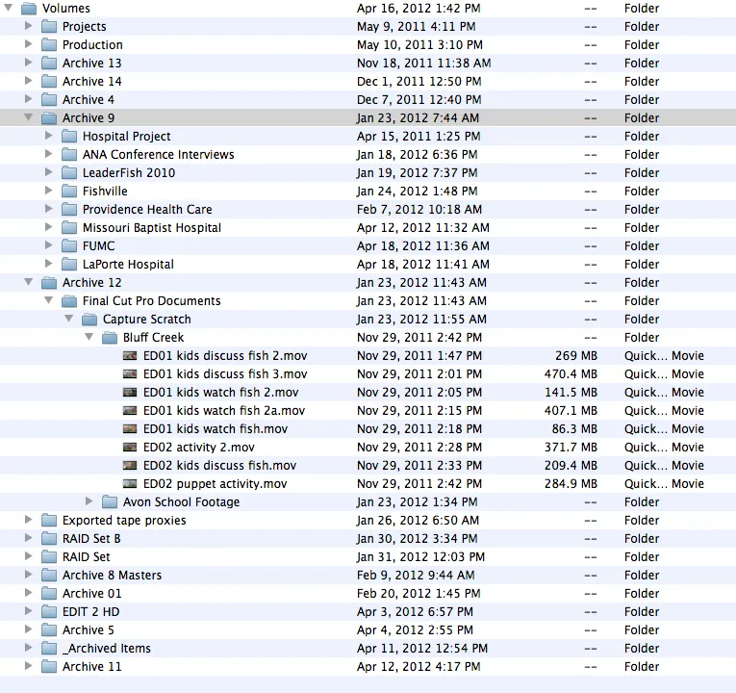The height and width of the screenshot is (693, 736).
Task: Collapse the top-level Volumes folder
Action: tap(9, 9)
